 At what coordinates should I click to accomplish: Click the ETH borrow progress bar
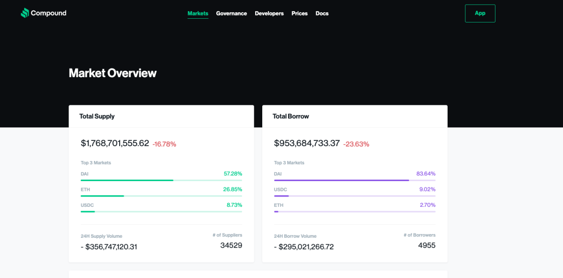coord(354,212)
